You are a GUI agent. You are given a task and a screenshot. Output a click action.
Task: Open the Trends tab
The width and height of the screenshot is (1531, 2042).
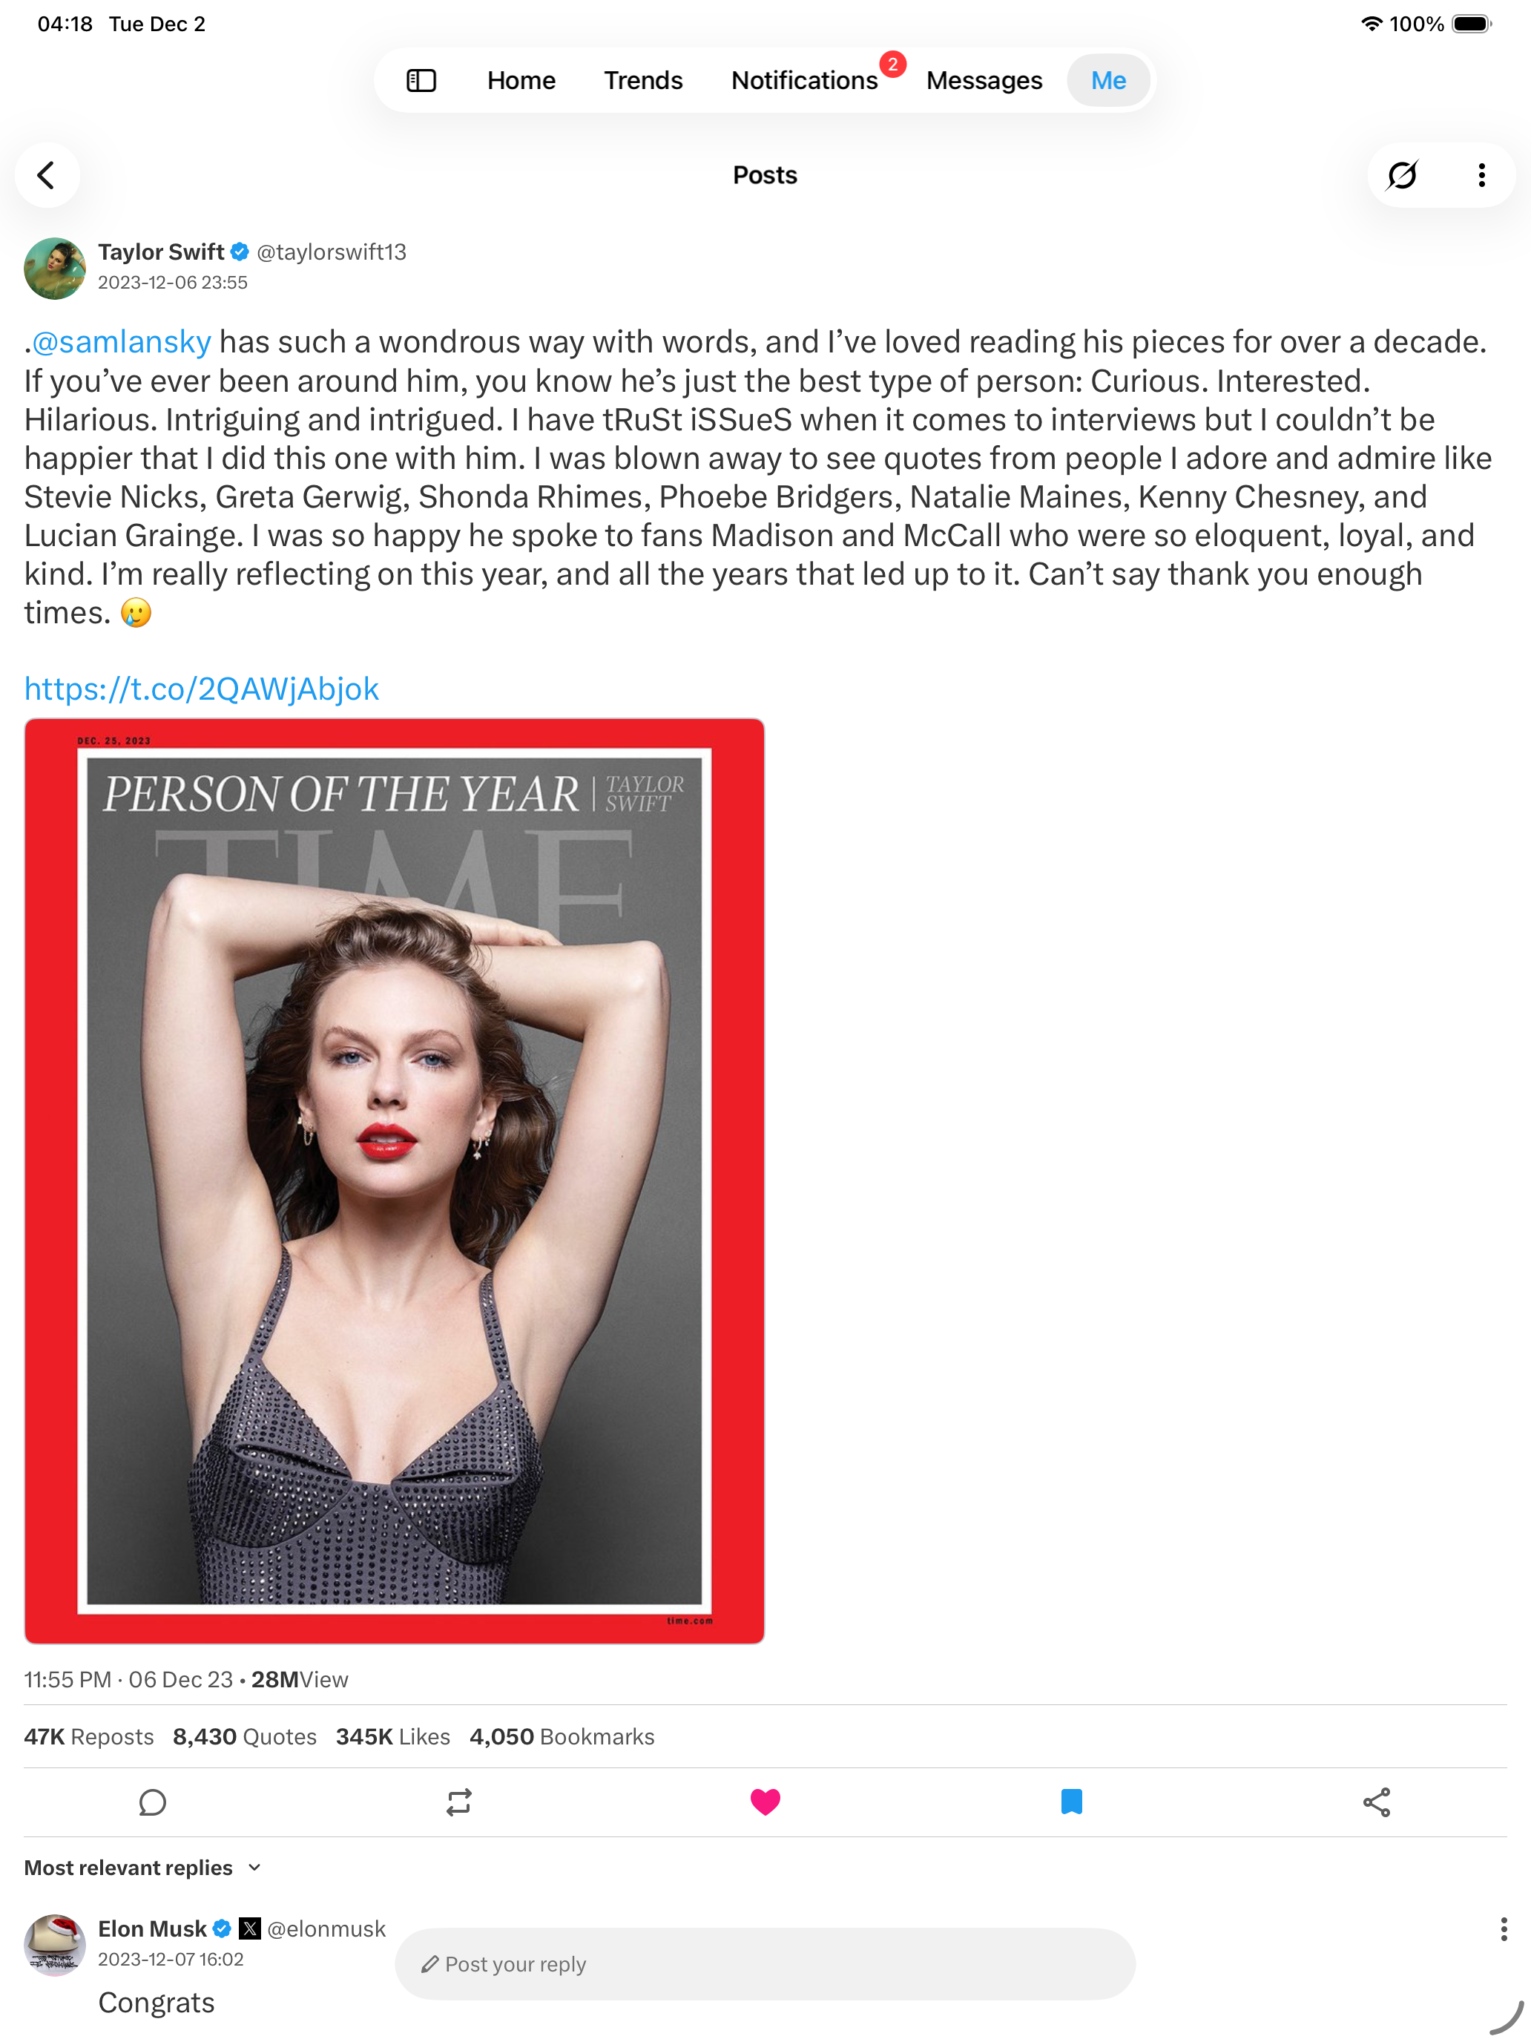[643, 80]
